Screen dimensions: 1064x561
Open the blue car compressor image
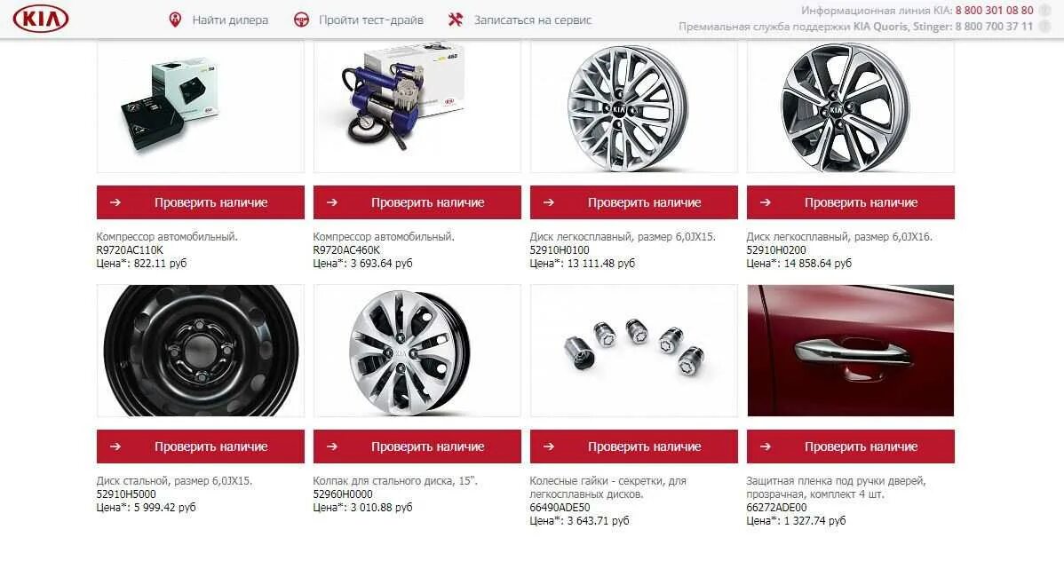tap(417, 107)
